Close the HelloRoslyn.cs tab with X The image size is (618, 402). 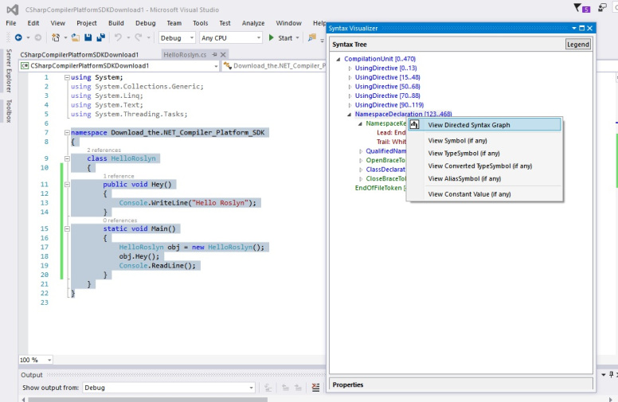tap(224, 54)
